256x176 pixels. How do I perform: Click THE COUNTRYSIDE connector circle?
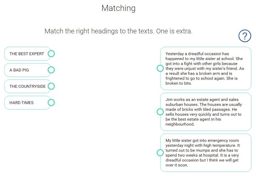[52, 86]
